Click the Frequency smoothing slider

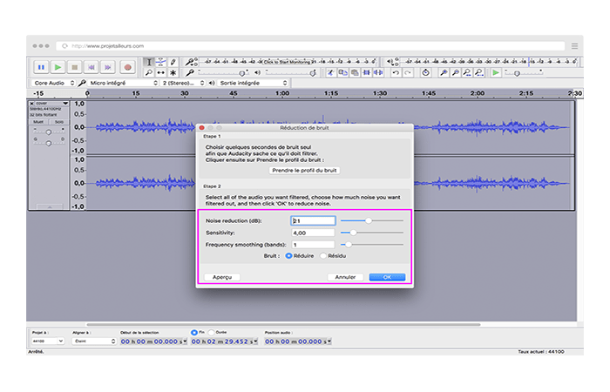(x=372, y=245)
